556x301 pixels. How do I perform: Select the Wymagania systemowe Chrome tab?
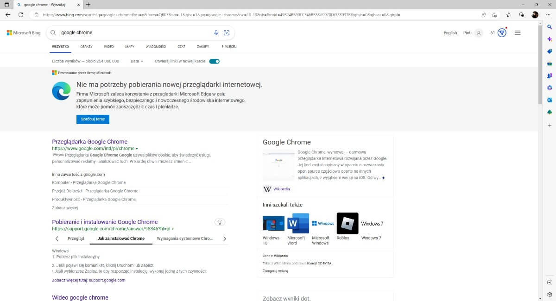coord(184,238)
